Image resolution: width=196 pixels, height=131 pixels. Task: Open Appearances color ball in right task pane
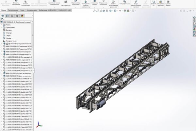point(194,29)
